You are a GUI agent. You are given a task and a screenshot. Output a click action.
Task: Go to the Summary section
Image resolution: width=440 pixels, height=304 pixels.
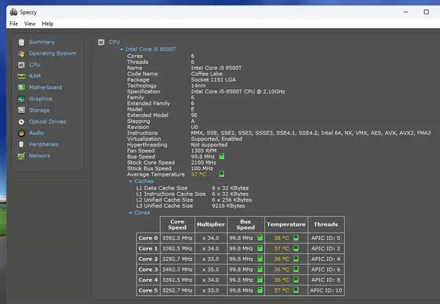click(42, 42)
